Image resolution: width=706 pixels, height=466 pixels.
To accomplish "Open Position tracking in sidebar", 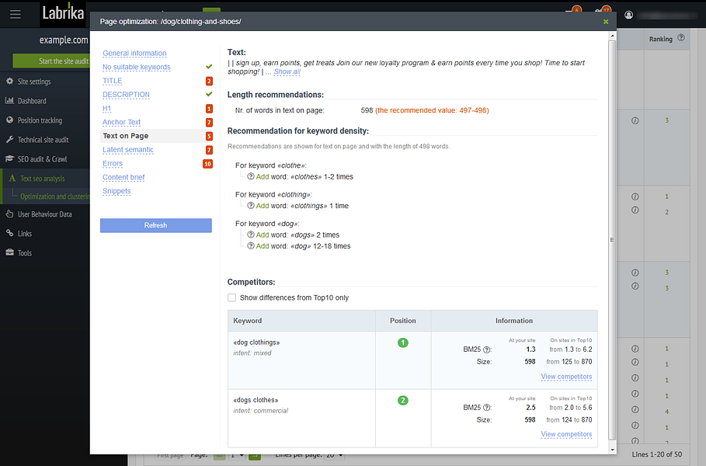I will click(40, 120).
